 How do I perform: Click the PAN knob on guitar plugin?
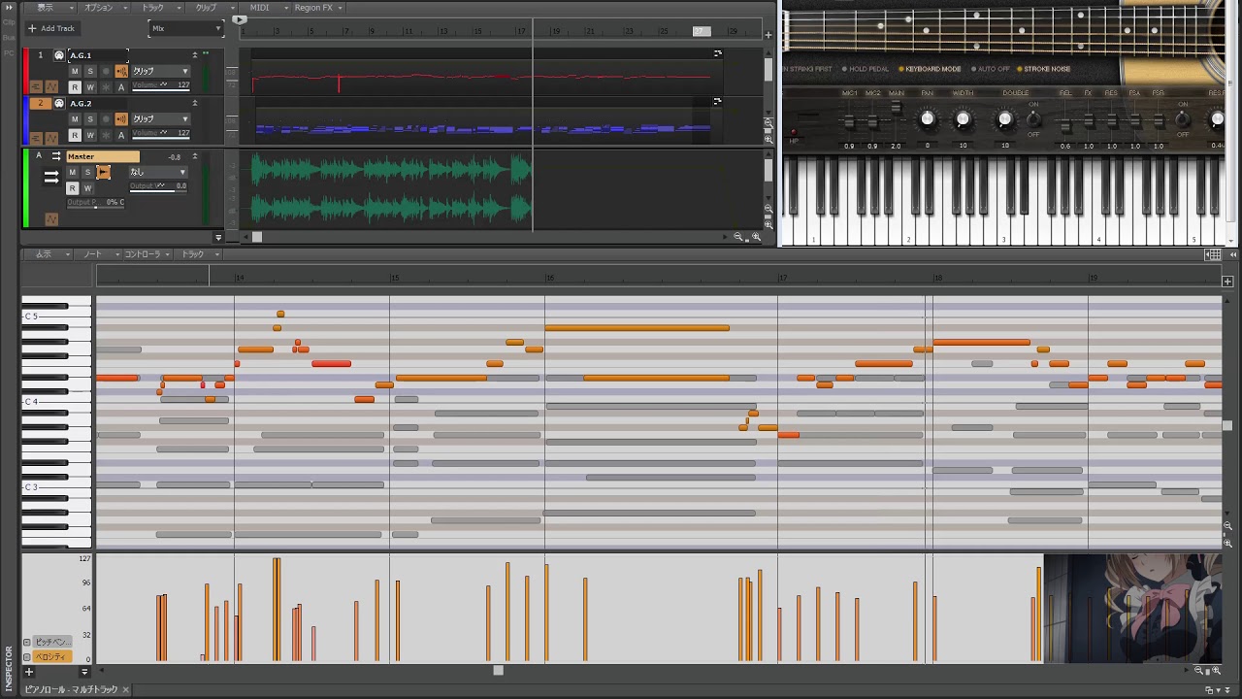click(x=927, y=118)
